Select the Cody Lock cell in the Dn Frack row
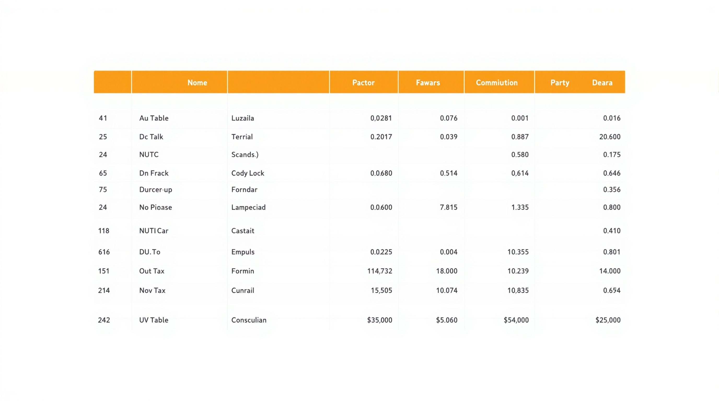The height and width of the screenshot is (401, 719). pos(248,173)
